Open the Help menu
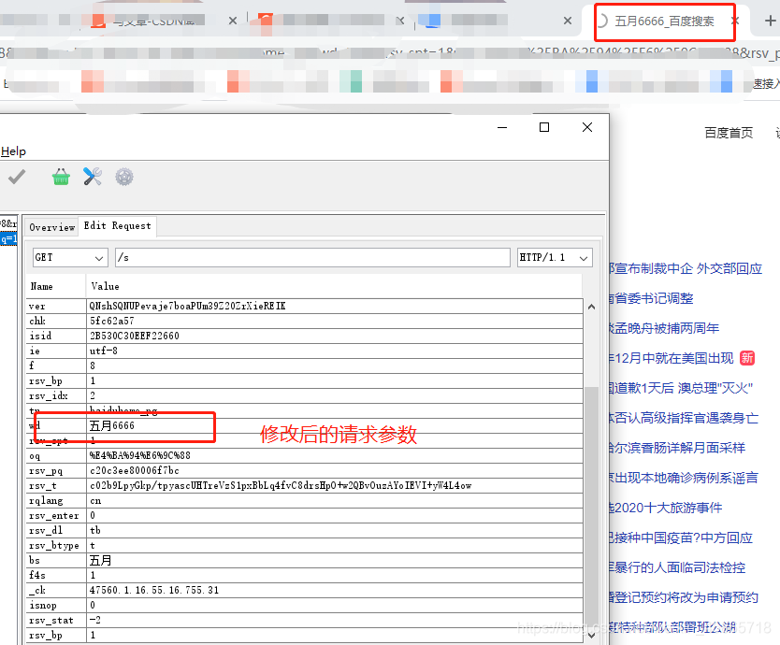This screenshot has height=645, width=780. (x=13, y=151)
